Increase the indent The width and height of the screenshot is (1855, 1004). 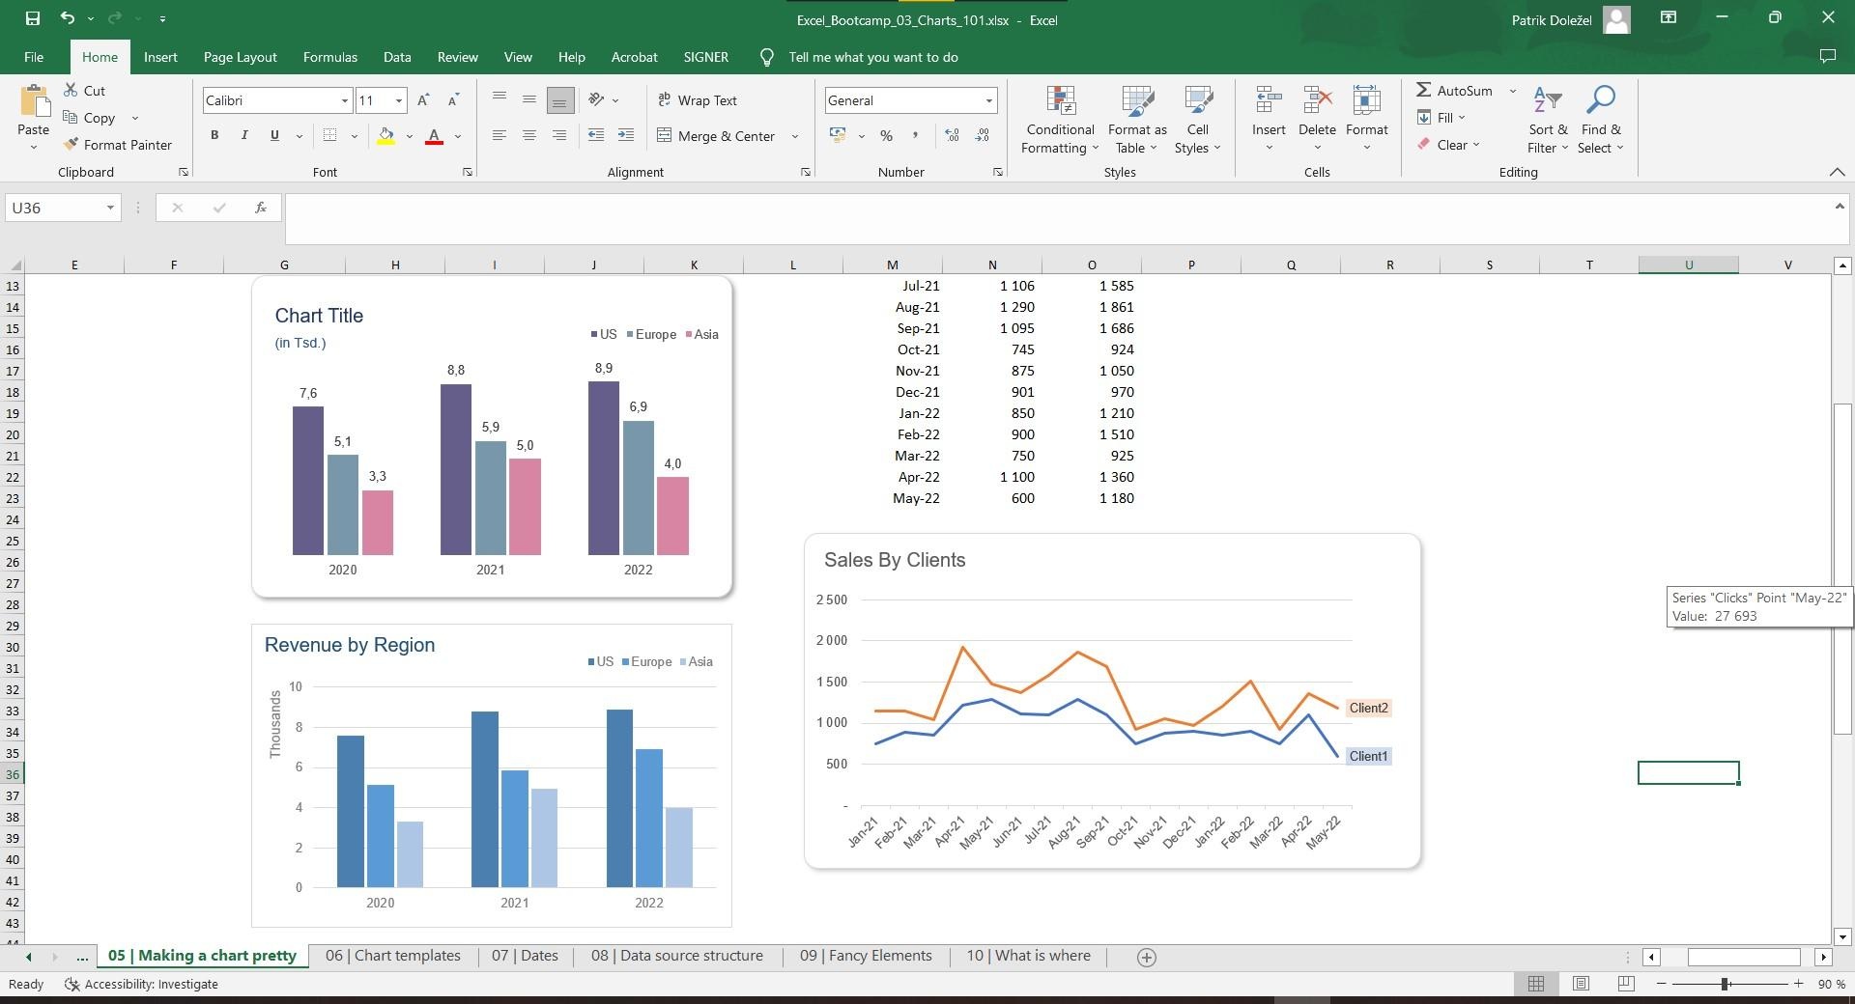(x=626, y=136)
